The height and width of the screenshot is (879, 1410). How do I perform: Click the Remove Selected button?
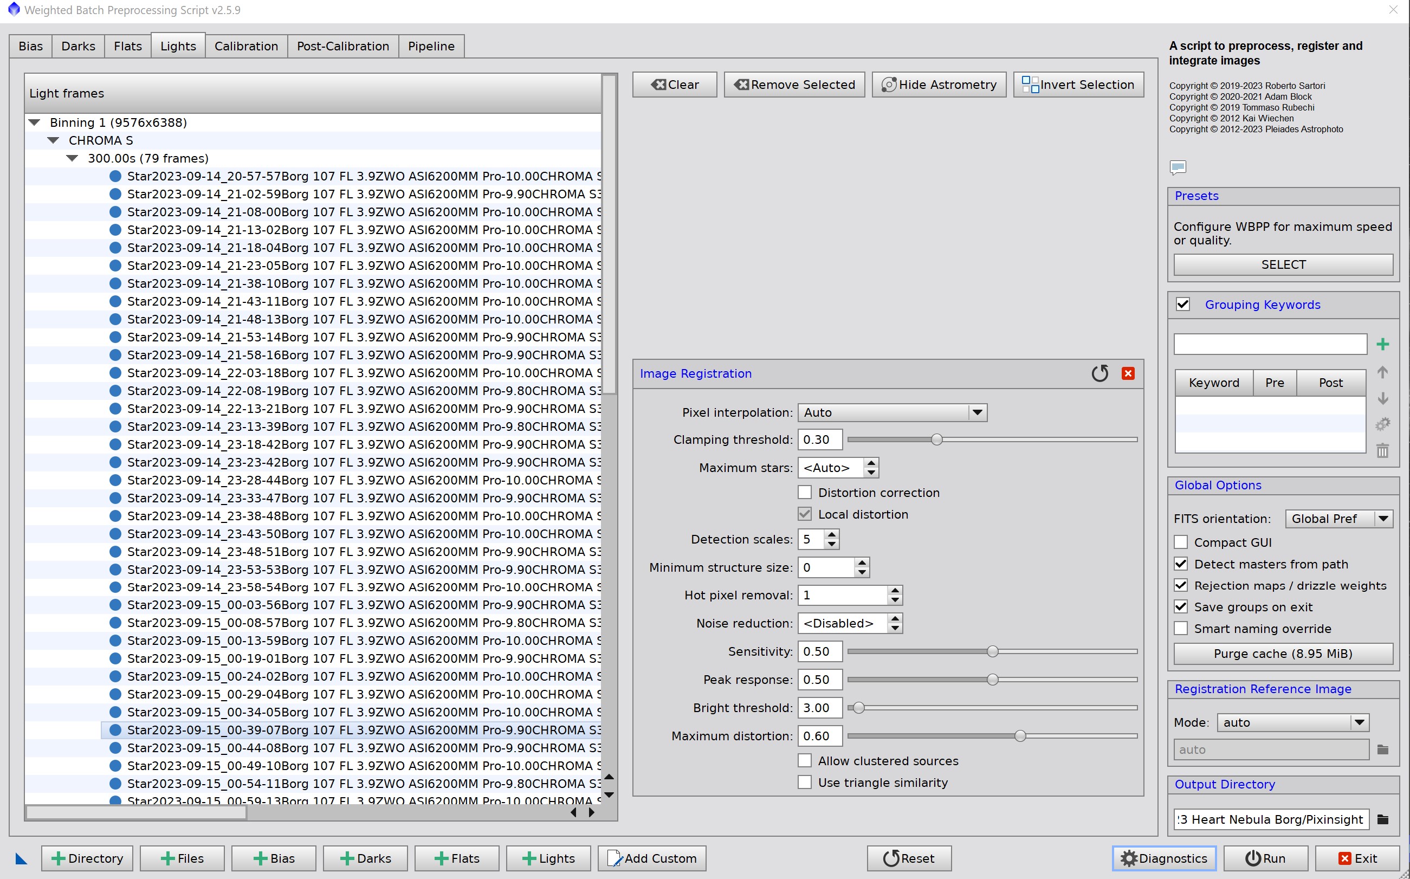794,85
